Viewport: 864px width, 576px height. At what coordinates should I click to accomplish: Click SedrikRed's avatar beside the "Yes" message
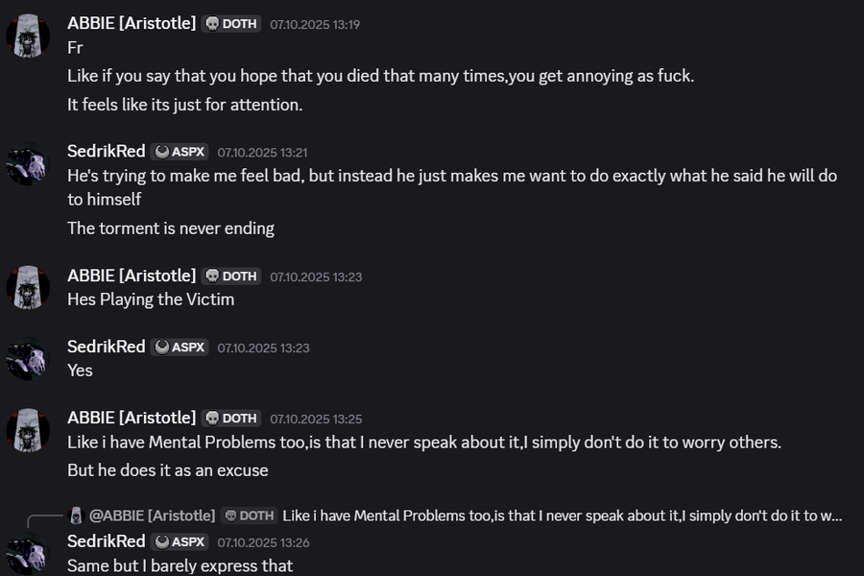[x=28, y=359]
